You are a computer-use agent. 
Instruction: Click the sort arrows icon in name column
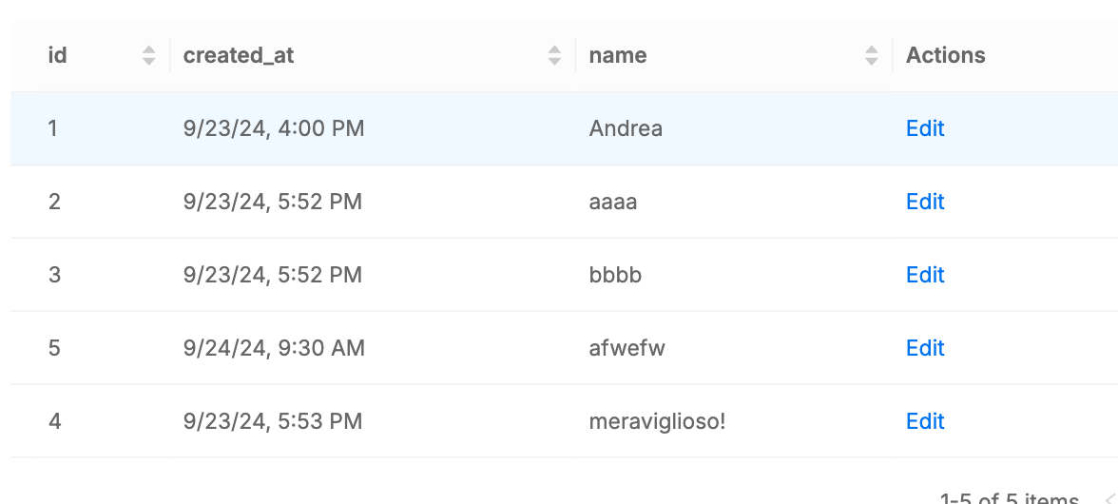871,56
